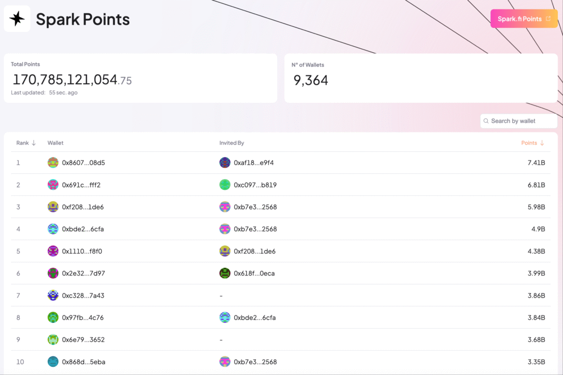Click inviter address 0xaf18...e9f4

[x=253, y=163]
